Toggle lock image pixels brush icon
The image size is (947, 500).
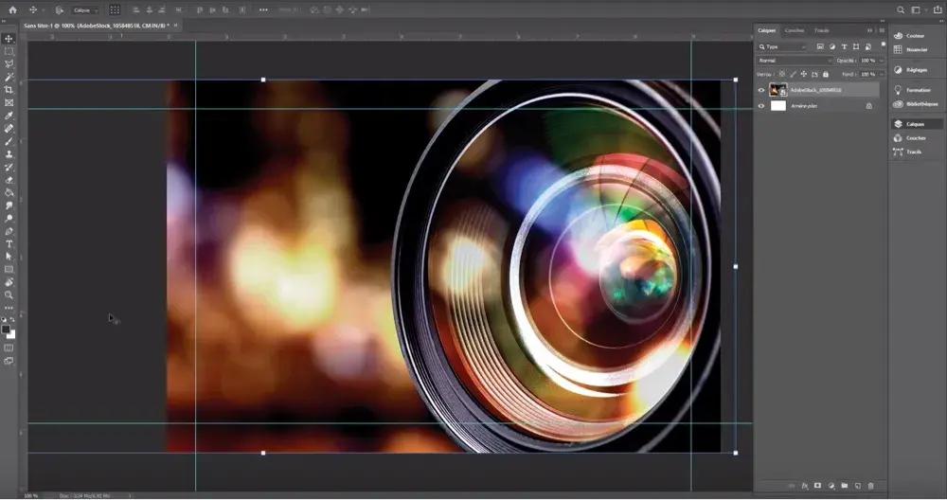[793, 74]
